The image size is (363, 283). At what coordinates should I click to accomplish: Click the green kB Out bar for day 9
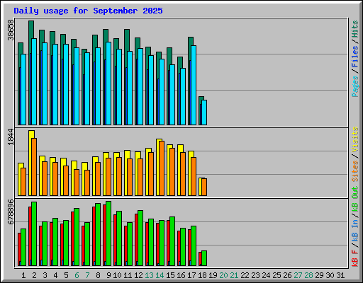[108, 233]
